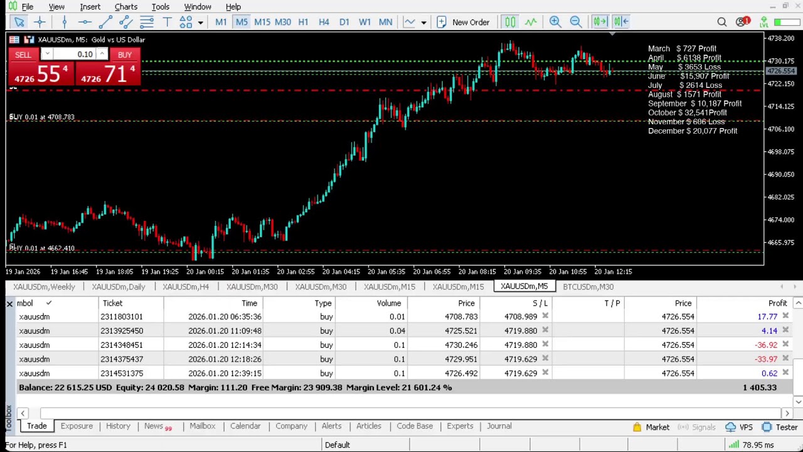Image resolution: width=803 pixels, height=452 pixels.
Task: Expand the shapes objects dropdown arrow
Action: (x=200, y=23)
